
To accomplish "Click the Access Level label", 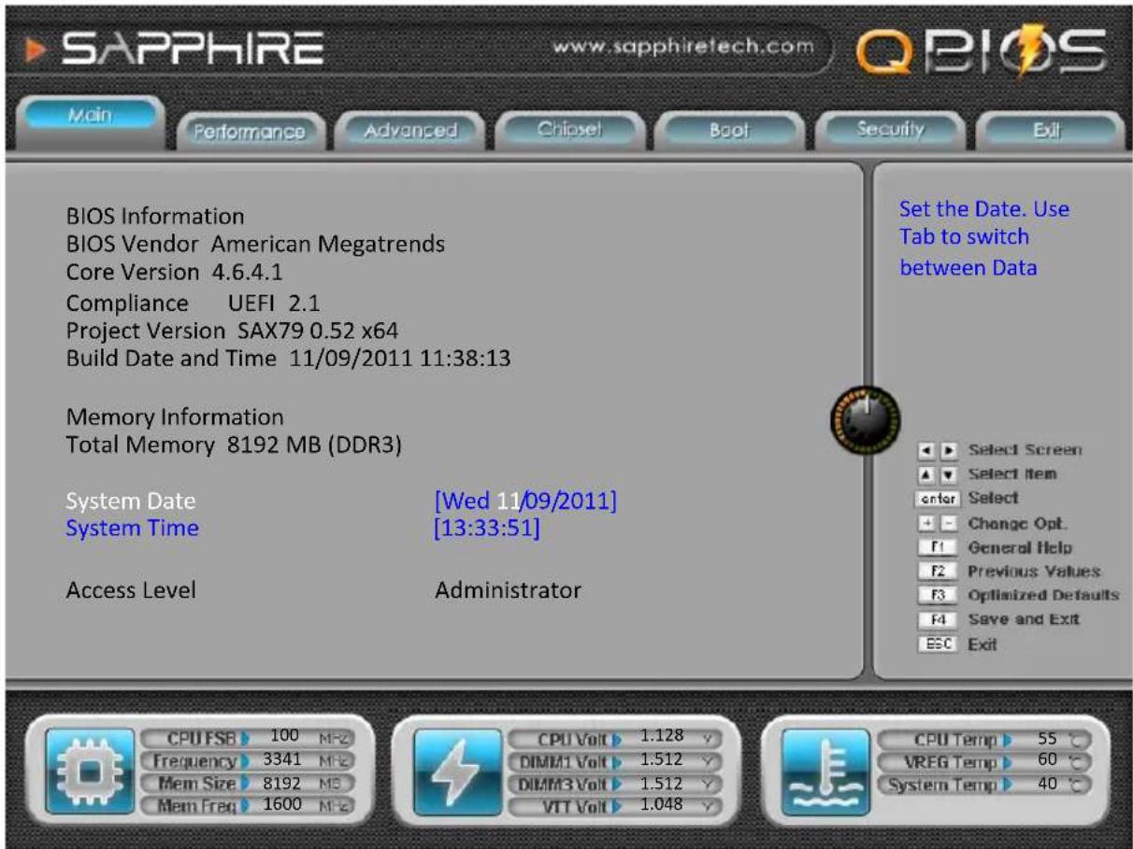I will point(131,590).
